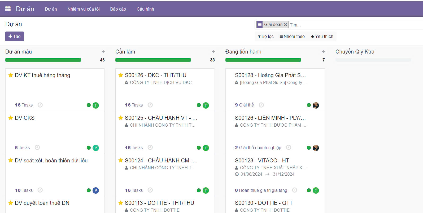The image size is (423, 213).
Task: Click green progress bar under Cần làm
Action: (153, 60)
